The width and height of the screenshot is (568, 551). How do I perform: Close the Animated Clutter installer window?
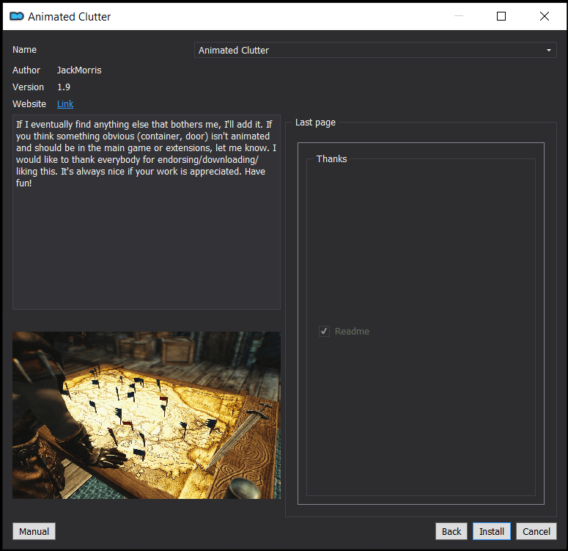tap(544, 16)
